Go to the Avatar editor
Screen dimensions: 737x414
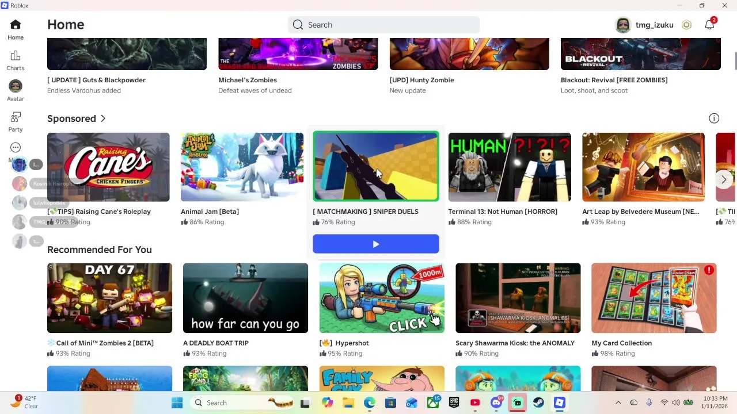pos(16,91)
